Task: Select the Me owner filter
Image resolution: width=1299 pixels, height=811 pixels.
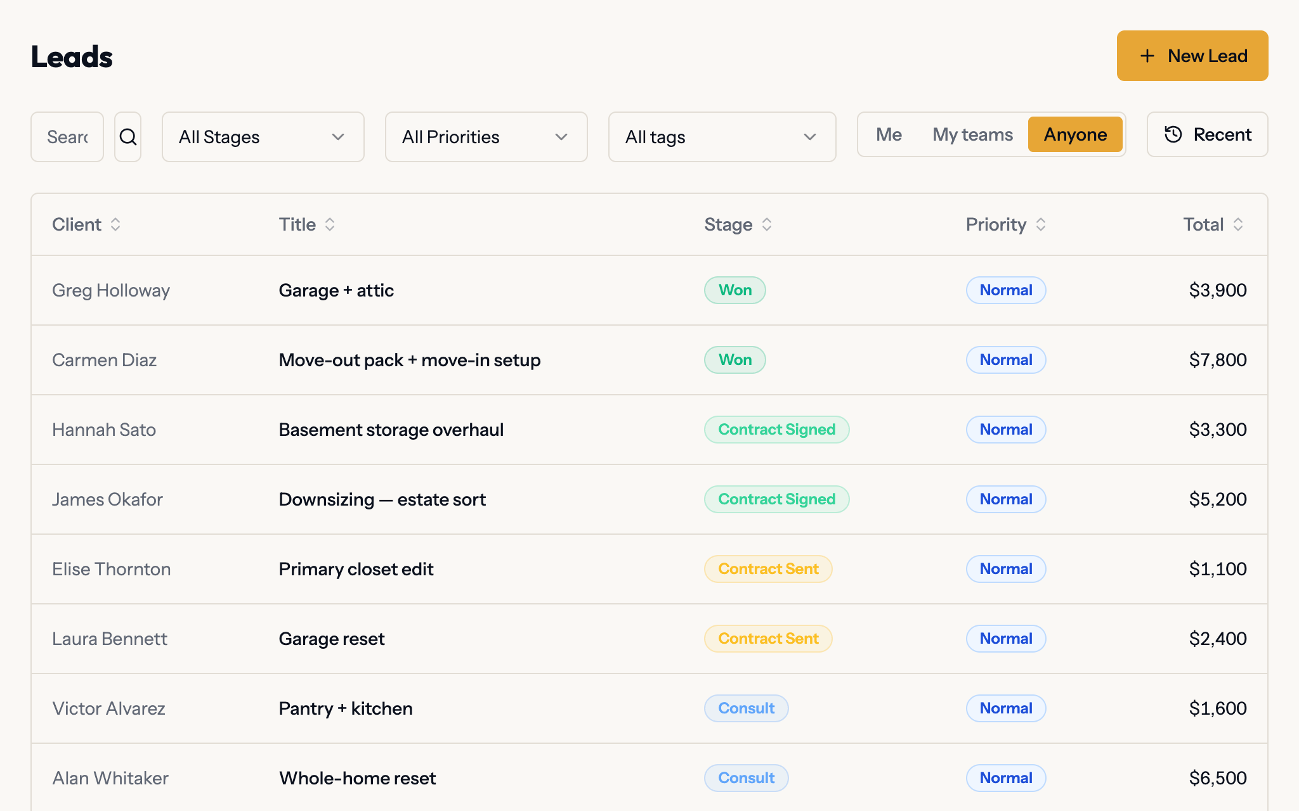Action: click(x=889, y=134)
